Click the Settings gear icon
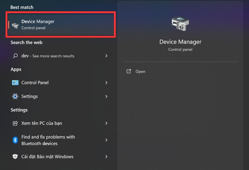The width and height of the screenshot is (249, 170). point(15,97)
